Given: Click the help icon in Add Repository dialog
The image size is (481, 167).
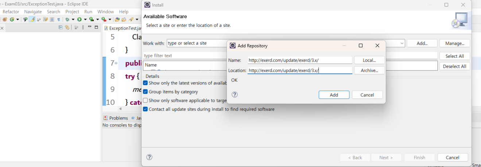Looking at the screenshot, I should pyautogui.click(x=235, y=95).
